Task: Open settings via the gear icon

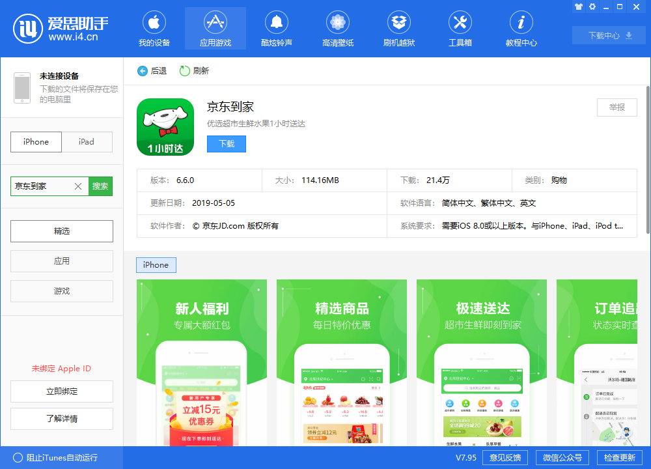Action: pos(592,7)
